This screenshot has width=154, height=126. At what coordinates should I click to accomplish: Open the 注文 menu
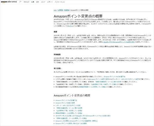(37, 2)
